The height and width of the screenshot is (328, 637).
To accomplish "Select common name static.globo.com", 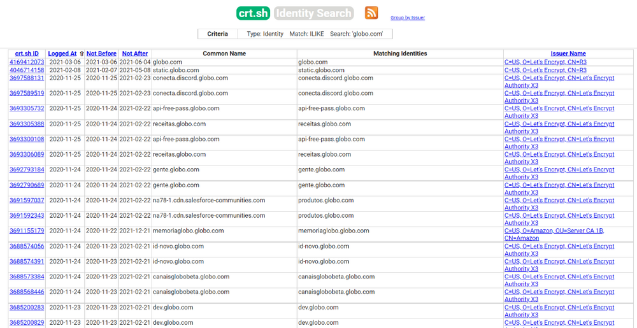I will point(176,70).
